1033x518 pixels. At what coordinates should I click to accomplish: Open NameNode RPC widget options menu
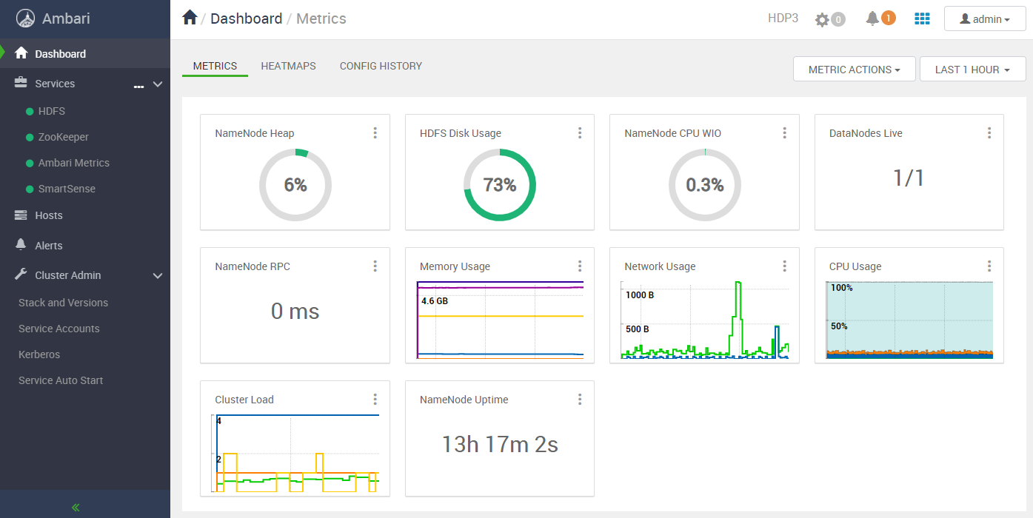375,266
